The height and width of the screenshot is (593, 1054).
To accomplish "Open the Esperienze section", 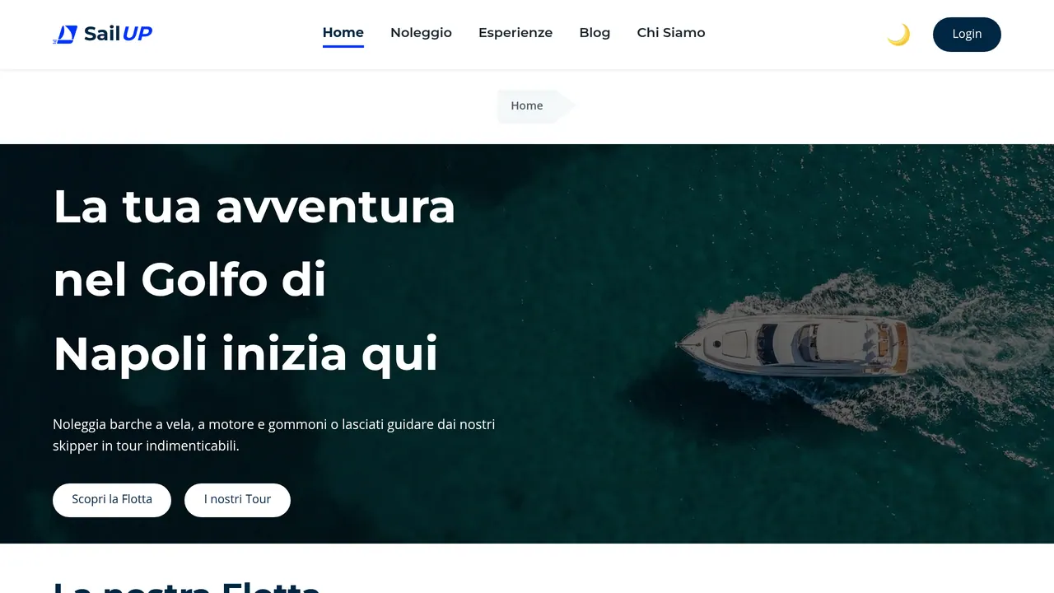I will pyautogui.click(x=515, y=33).
